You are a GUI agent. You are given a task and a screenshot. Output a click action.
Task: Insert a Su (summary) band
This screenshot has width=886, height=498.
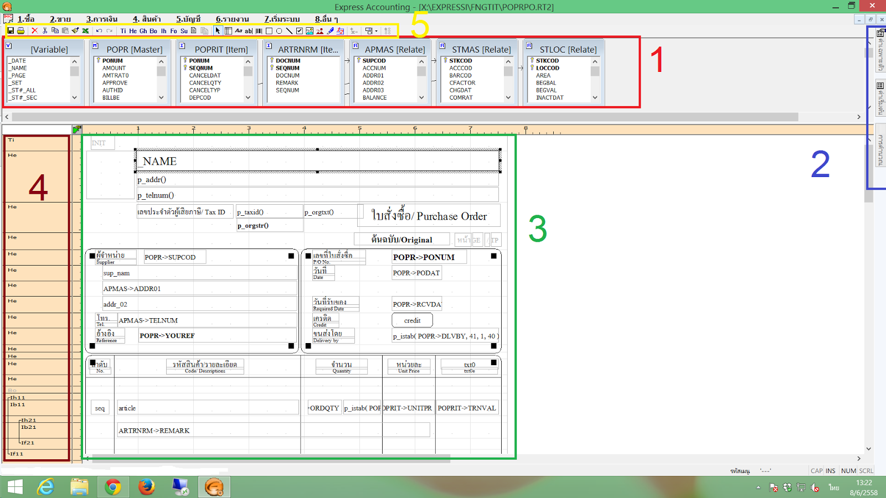tap(184, 31)
